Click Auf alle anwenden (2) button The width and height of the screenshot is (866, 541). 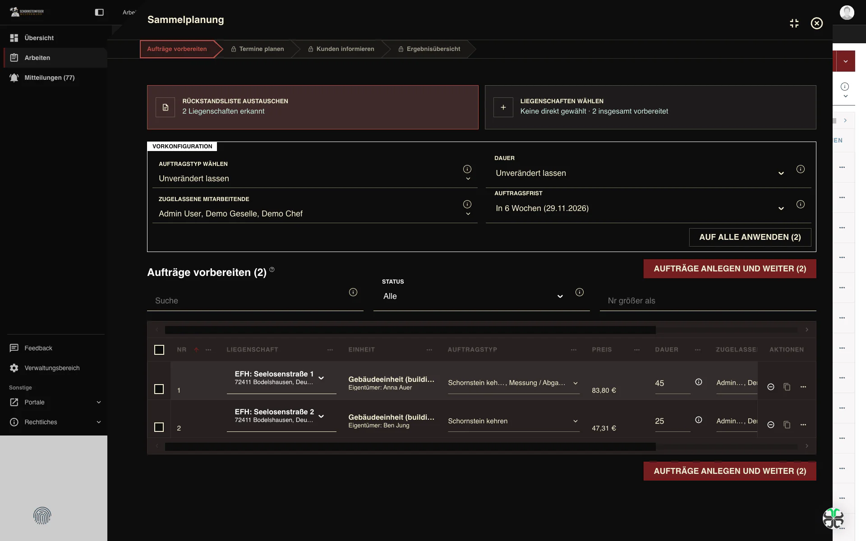coord(750,237)
